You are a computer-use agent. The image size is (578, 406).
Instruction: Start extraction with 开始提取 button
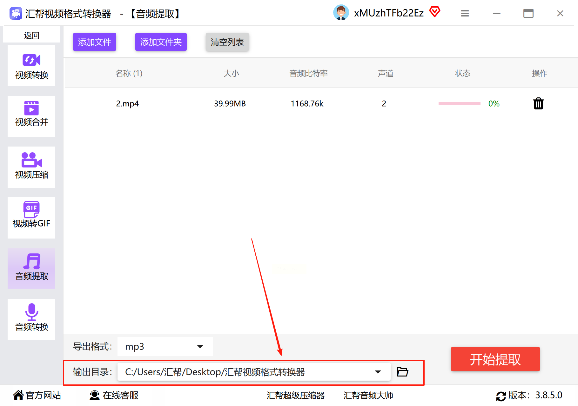click(x=495, y=359)
